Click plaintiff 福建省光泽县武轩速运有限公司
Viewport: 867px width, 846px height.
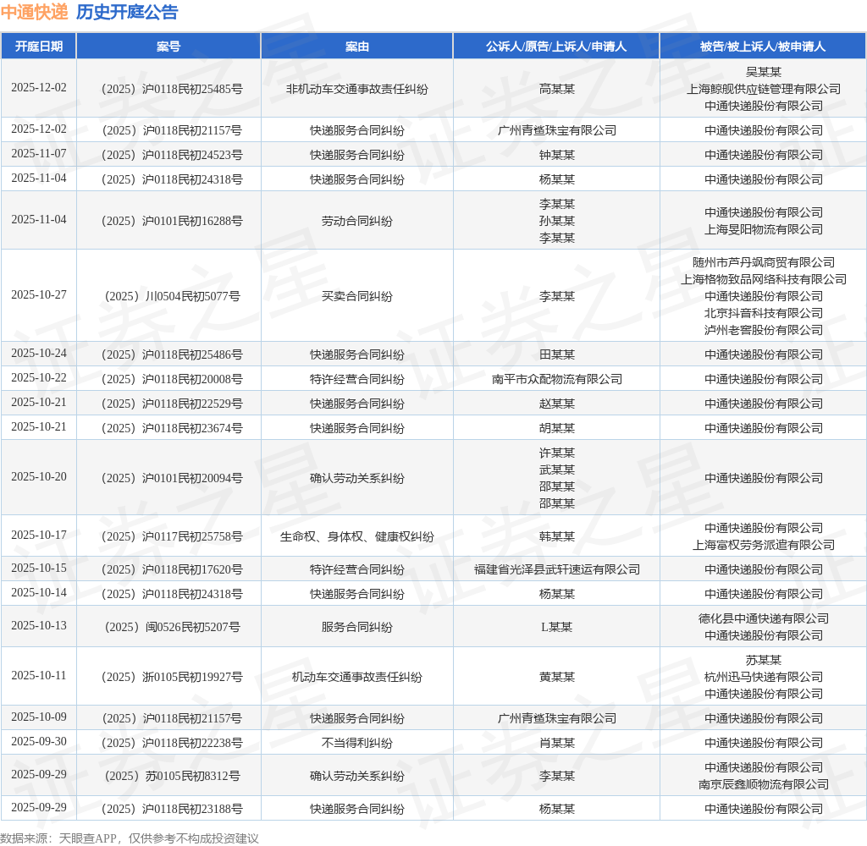point(557,569)
